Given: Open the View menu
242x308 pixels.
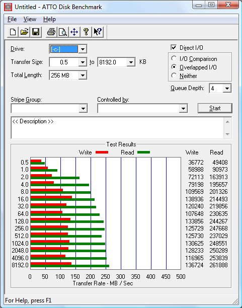Looking at the screenshot, I should 30,19.
